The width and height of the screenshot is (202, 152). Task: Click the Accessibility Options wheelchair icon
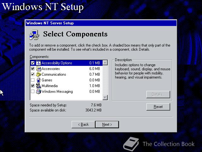(38, 63)
